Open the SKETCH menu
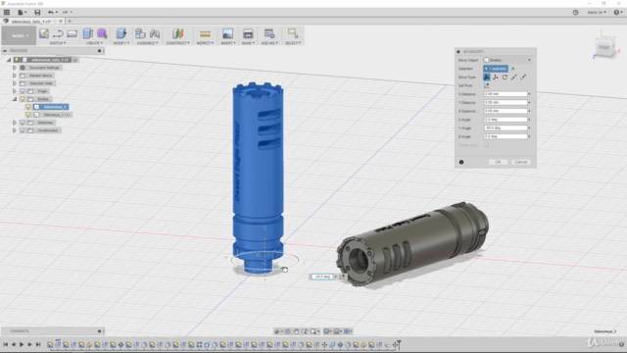The height and width of the screenshot is (353, 627). click(58, 43)
